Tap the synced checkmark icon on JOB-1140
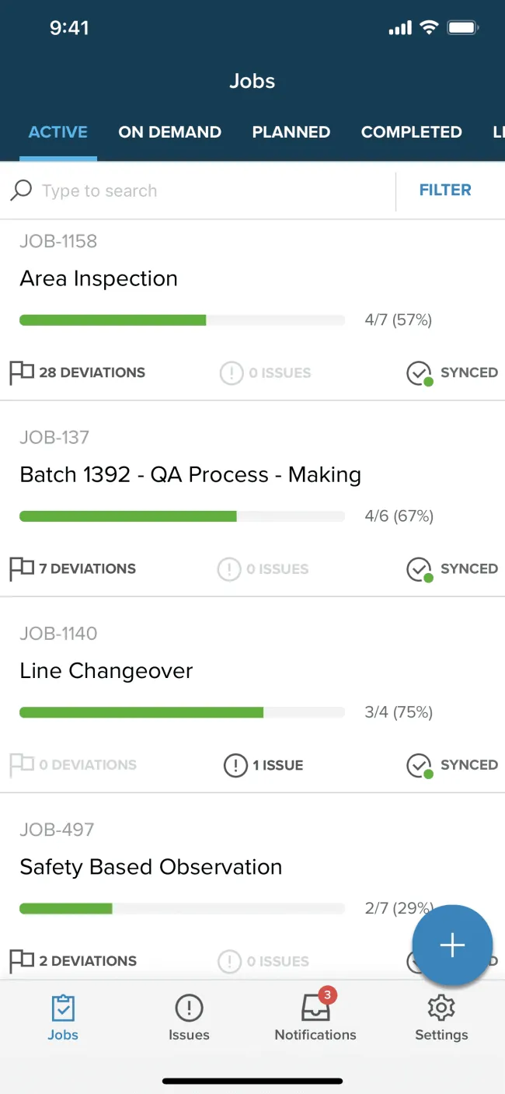Screen dimensions: 505x1094 point(420,765)
